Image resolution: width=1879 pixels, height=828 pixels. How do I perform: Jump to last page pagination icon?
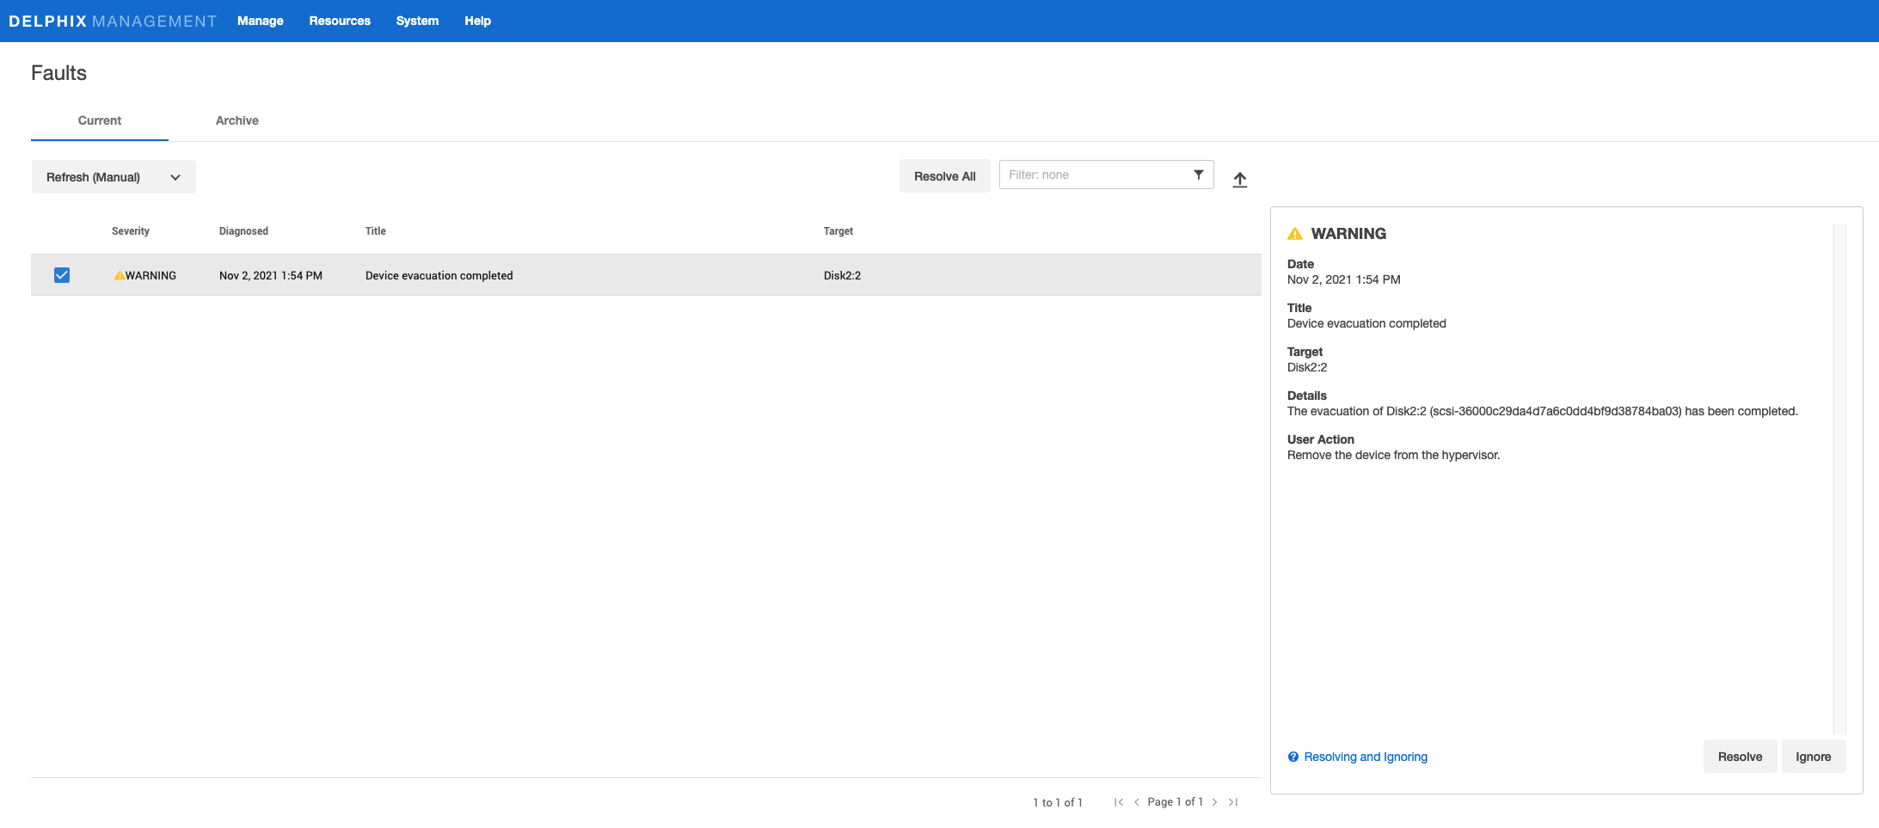(1233, 802)
